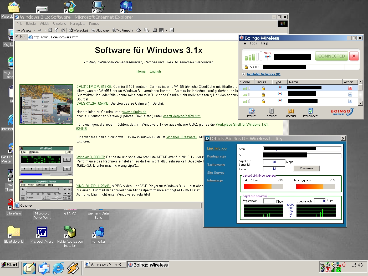Screen dimensions: 368x276
Task: Click the Moc sygnału strength bar
Action: 315,187
